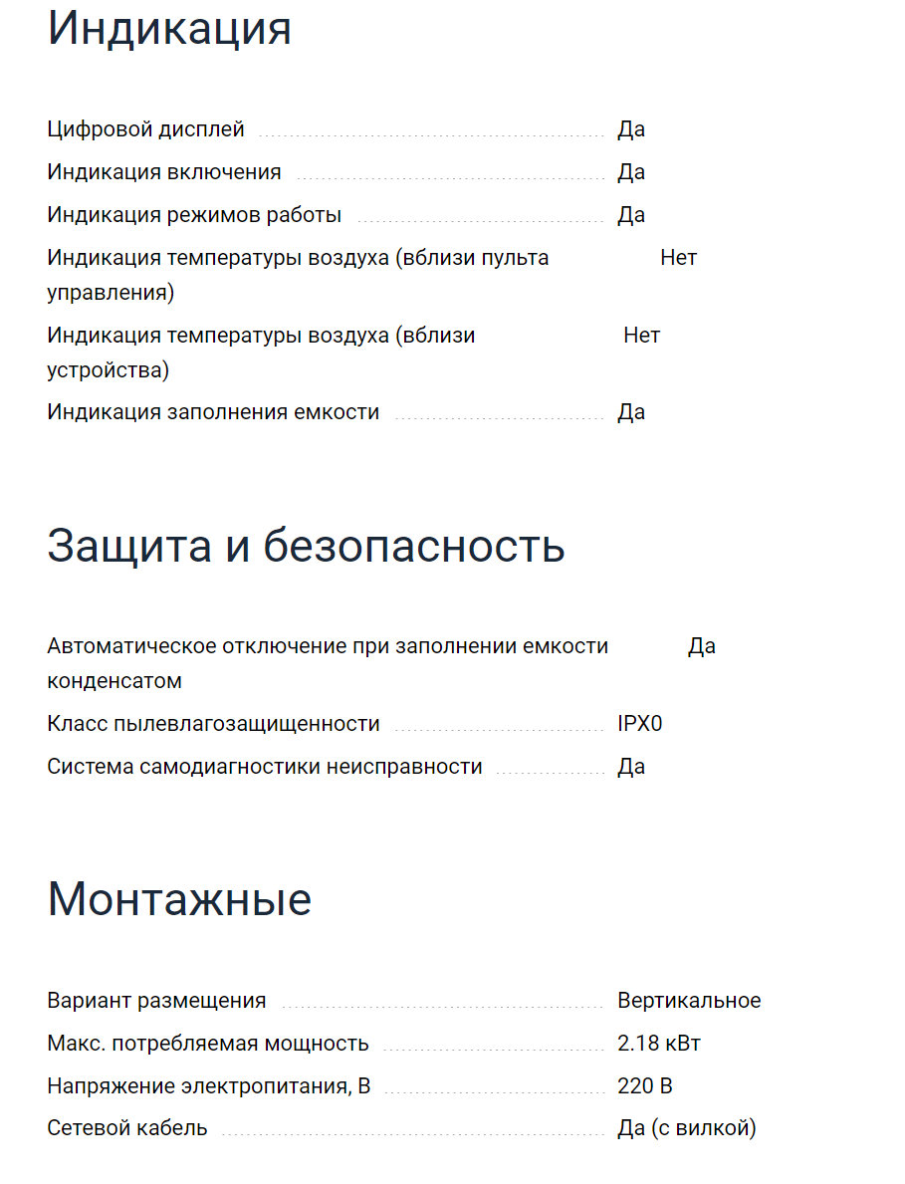Click the 'IPX0' value

640,724
